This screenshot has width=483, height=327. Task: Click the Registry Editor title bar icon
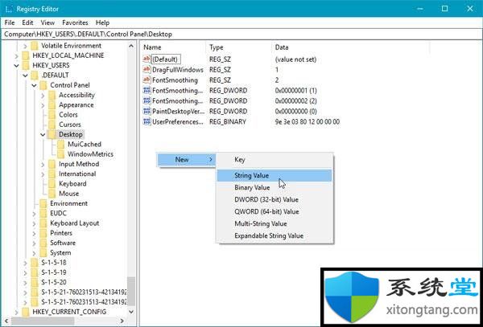(x=9, y=9)
